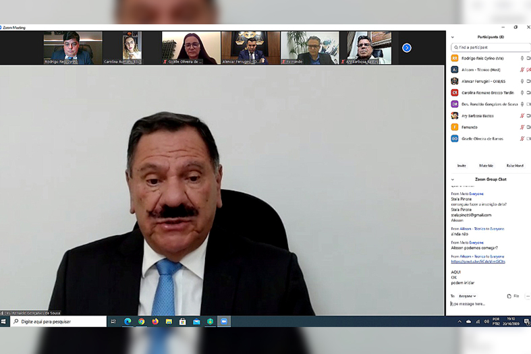Open chat more options ellipsis
This screenshot has height=354, width=531.
528,296
